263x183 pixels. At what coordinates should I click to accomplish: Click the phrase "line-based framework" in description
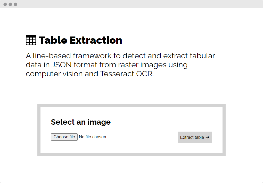pos(72,56)
